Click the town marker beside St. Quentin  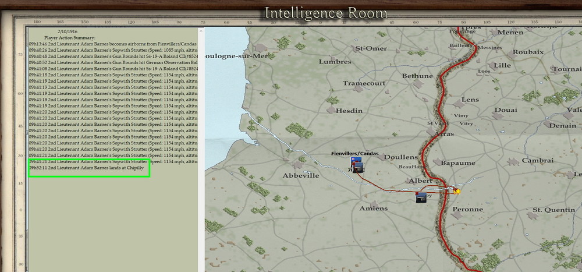tap(533, 216)
